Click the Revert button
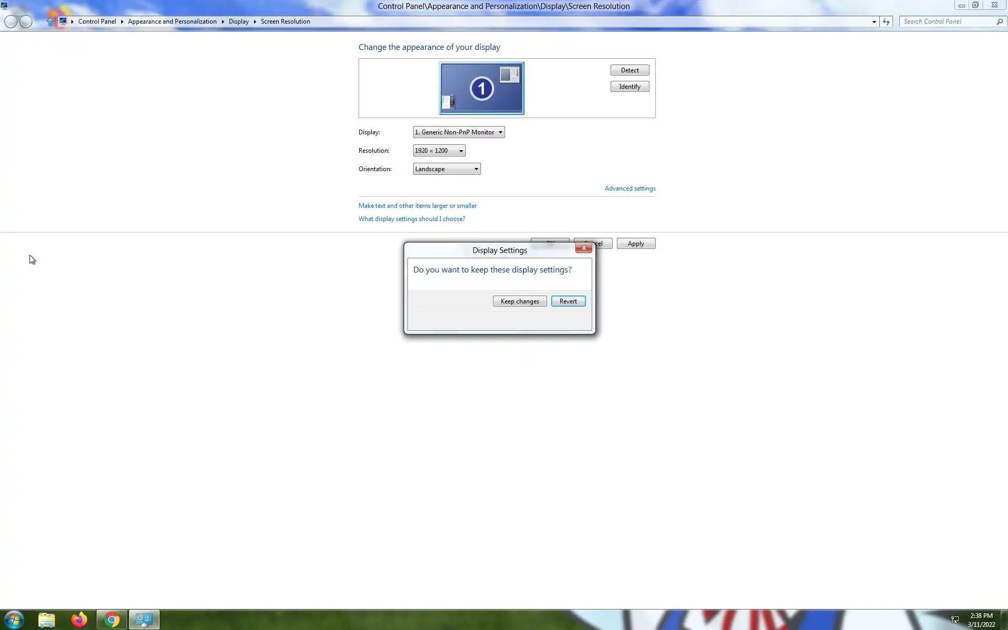The height and width of the screenshot is (630, 1008). click(568, 301)
